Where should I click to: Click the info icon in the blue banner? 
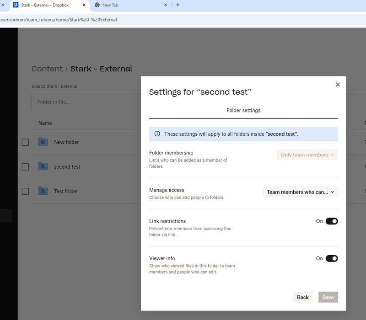pyautogui.click(x=157, y=134)
